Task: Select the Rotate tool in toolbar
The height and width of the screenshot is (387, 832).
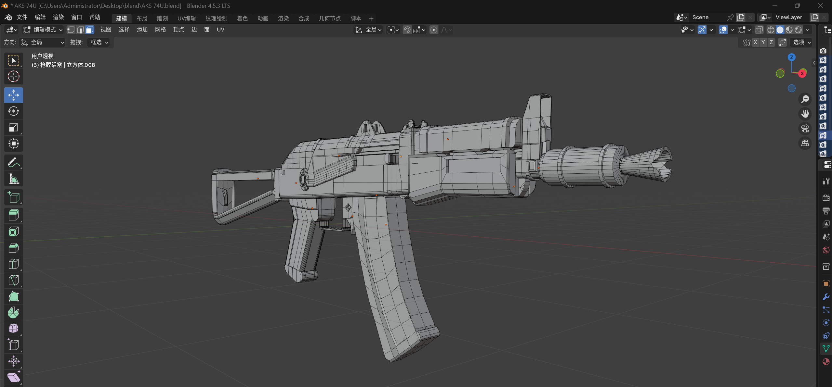Action: (13, 111)
